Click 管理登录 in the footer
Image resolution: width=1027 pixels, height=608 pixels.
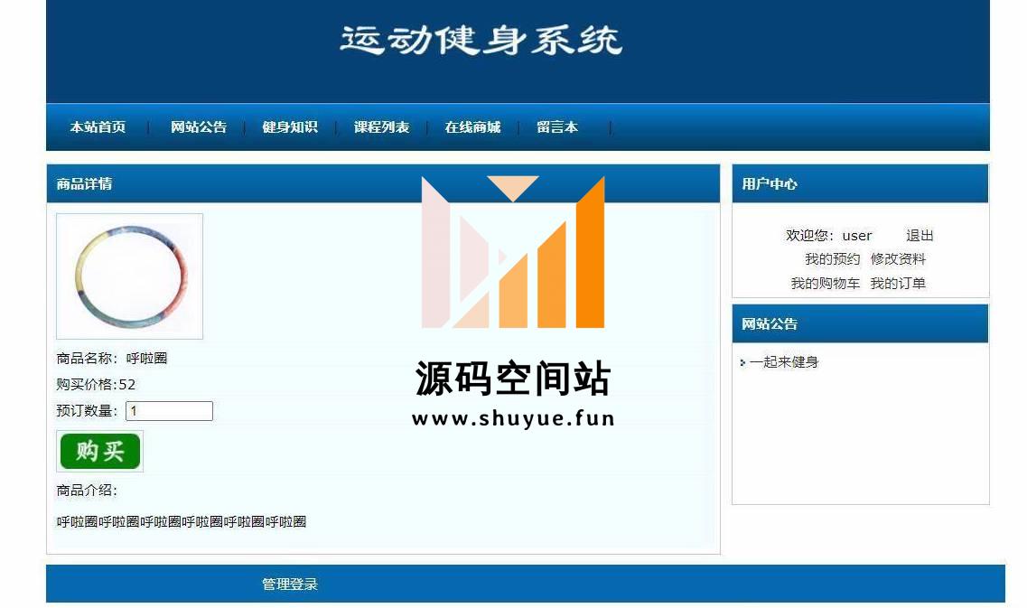pos(290,584)
